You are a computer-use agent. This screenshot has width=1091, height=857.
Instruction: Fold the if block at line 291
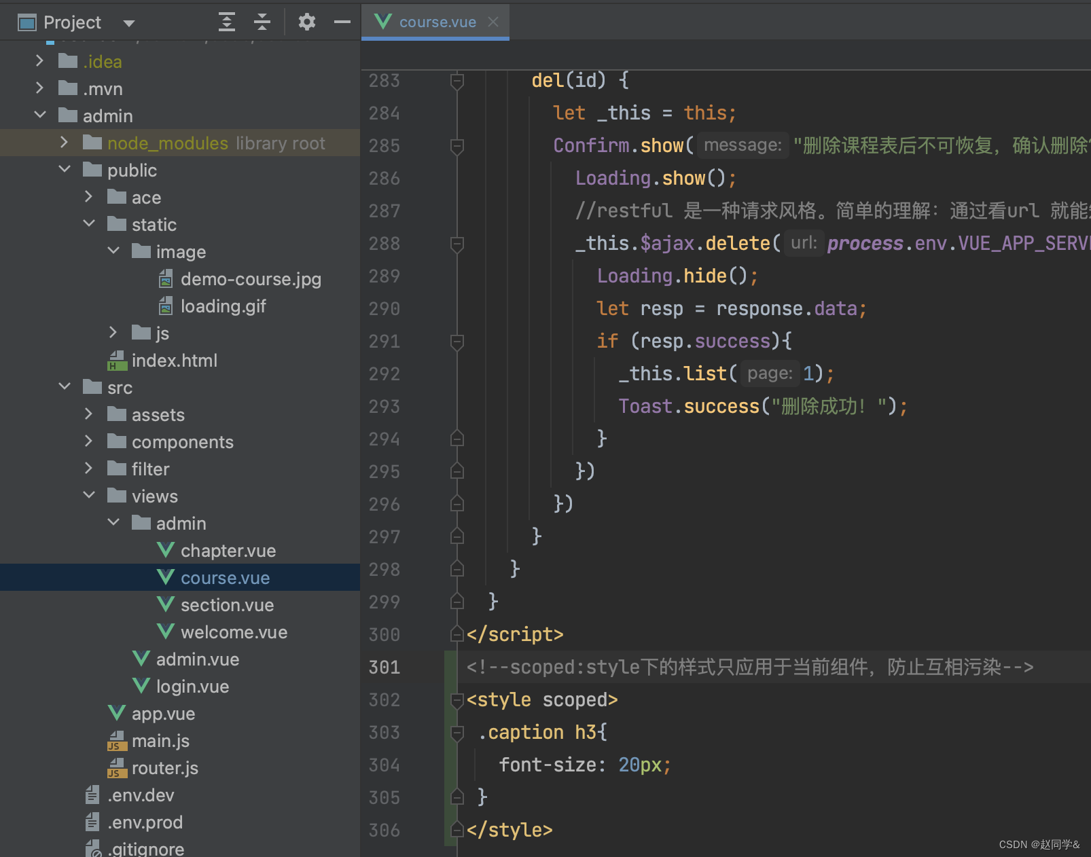457,342
